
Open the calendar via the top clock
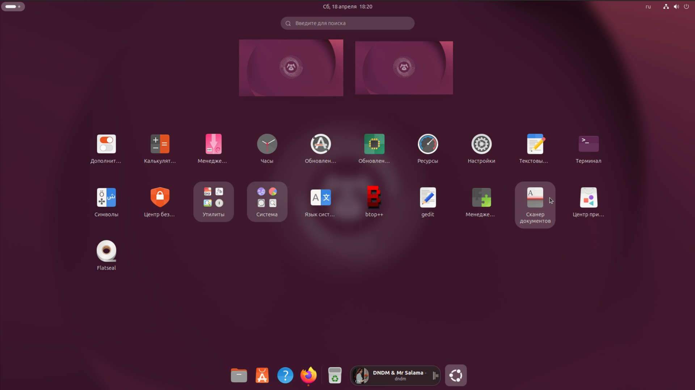(347, 6)
